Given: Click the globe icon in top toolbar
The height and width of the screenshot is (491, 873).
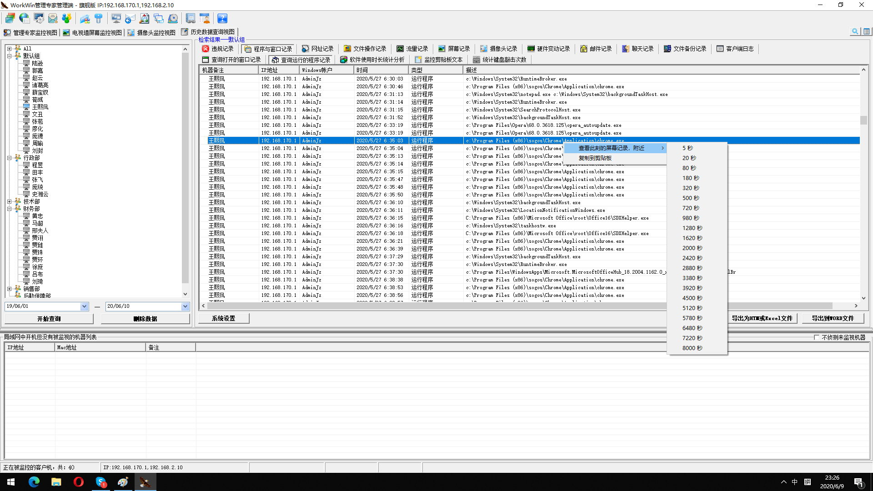Looking at the screenshot, I should coord(25,18).
